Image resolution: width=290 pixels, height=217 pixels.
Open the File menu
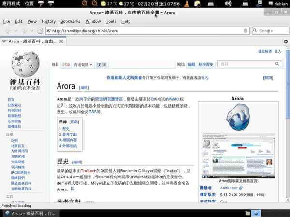[x=7, y=21]
